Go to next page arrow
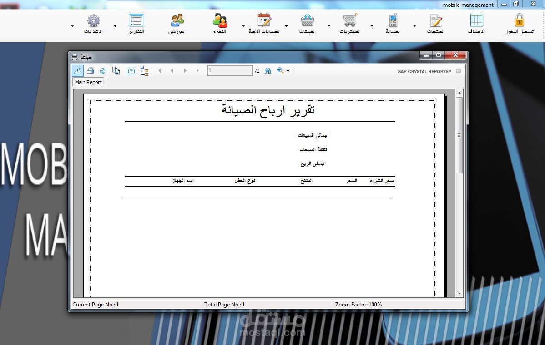Image resolution: width=545 pixels, height=345 pixels. (185, 71)
